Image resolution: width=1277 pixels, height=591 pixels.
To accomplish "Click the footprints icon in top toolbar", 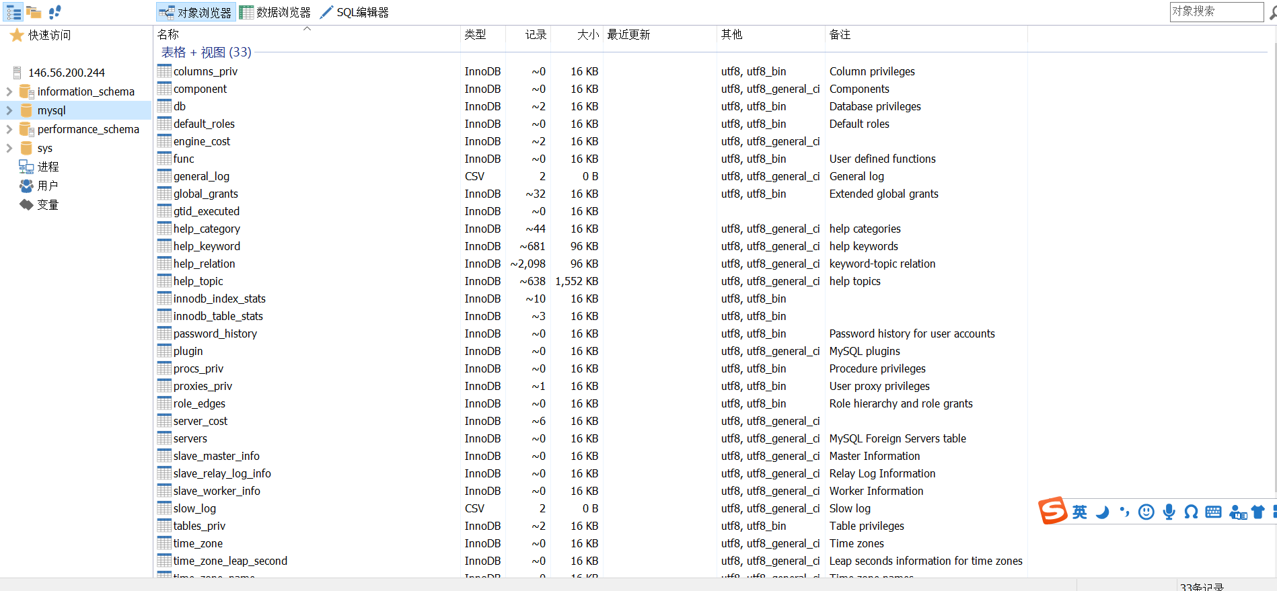I will 55,12.
